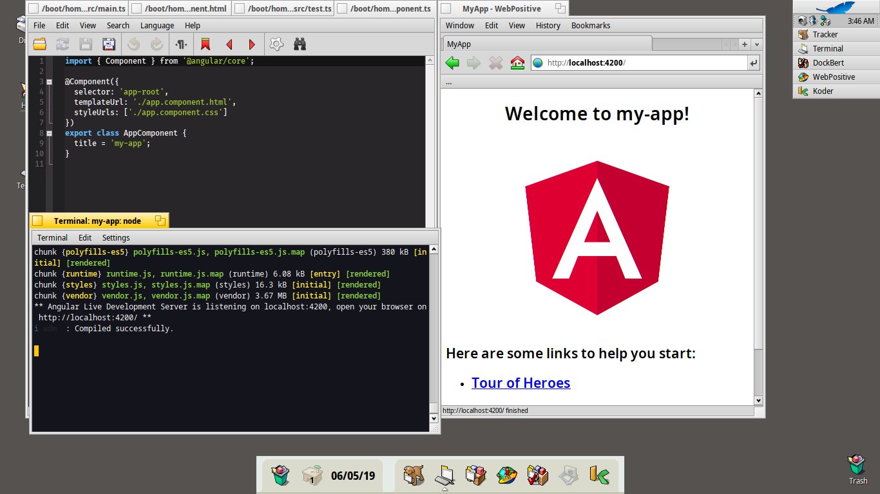880x494 pixels.
Task: Switch to the src/test.ts window tab
Action: 283,9
